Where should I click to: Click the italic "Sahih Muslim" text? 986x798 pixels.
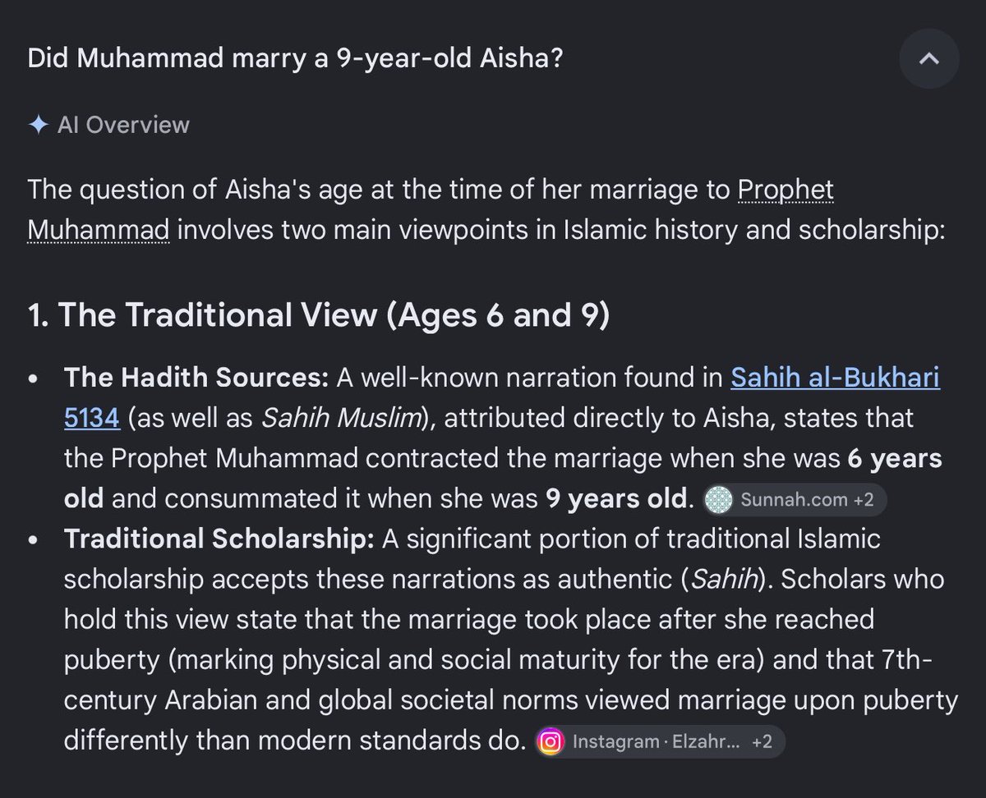point(340,418)
